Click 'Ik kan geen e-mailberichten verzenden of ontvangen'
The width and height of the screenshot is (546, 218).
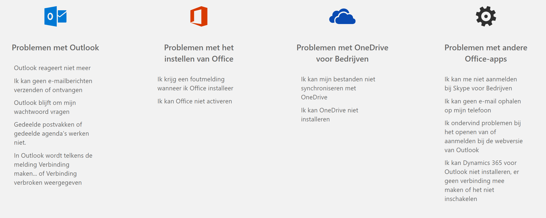tap(53, 85)
